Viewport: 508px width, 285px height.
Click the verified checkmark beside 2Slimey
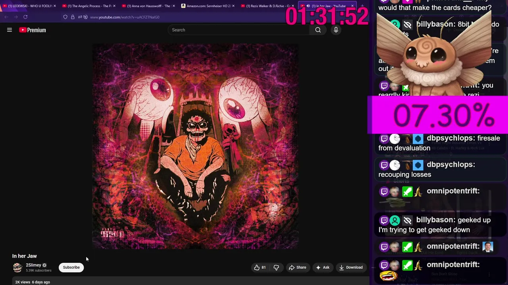pos(44,265)
